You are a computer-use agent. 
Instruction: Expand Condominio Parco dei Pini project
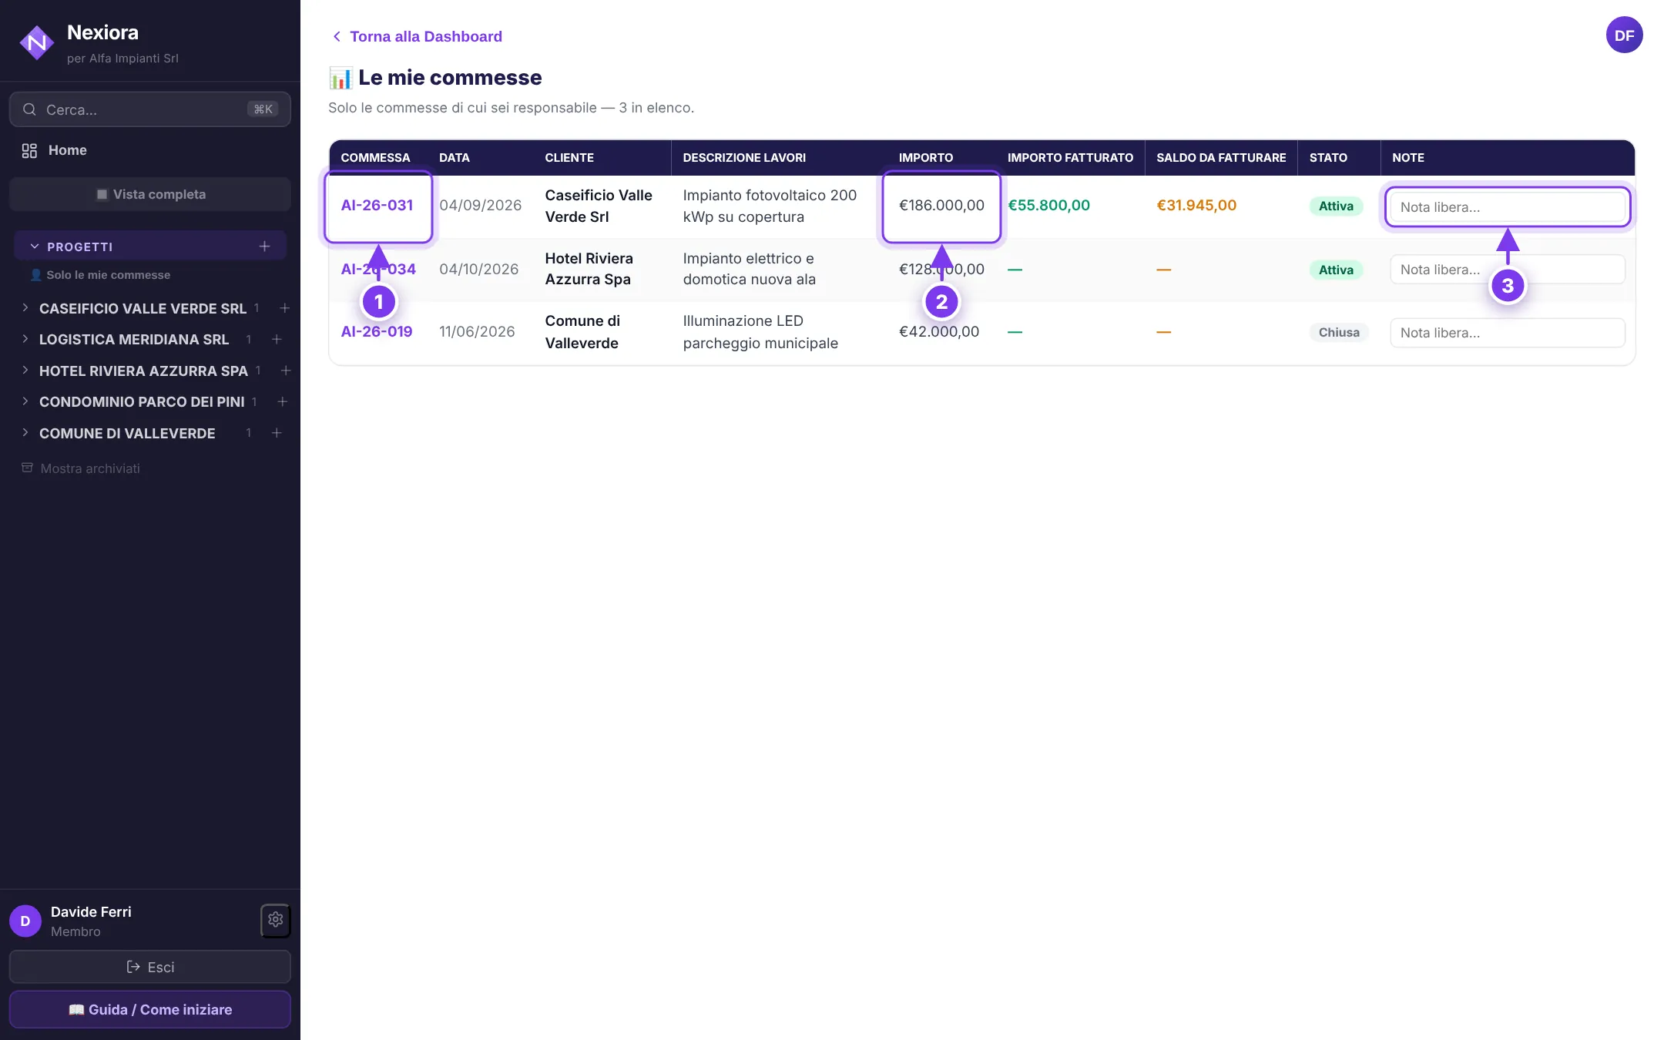(x=25, y=401)
